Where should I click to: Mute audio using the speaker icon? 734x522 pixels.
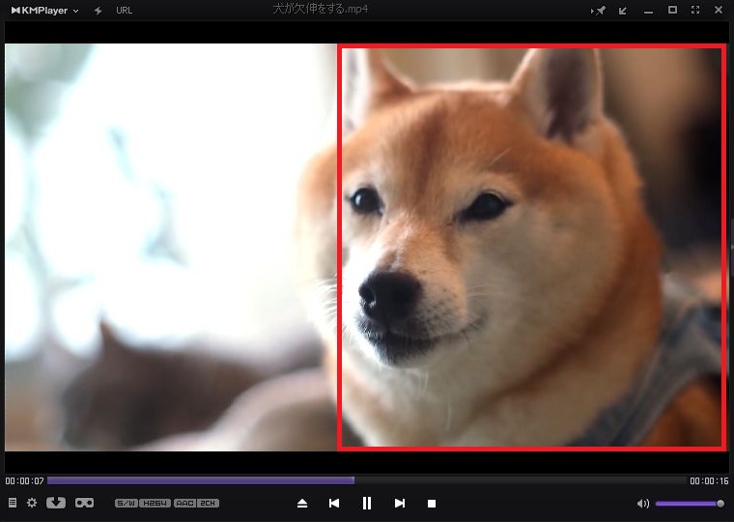[x=643, y=504]
